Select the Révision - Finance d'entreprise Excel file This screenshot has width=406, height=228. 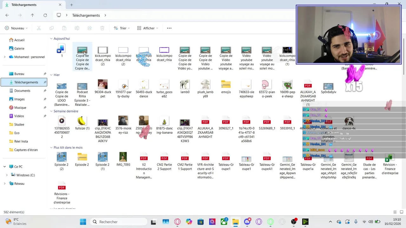coord(390,164)
